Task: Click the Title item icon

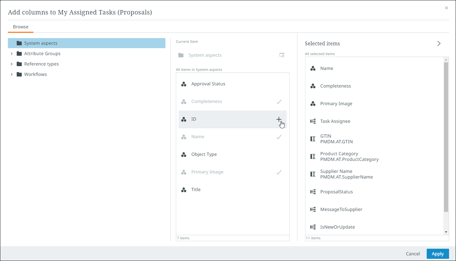Action: 184,190
